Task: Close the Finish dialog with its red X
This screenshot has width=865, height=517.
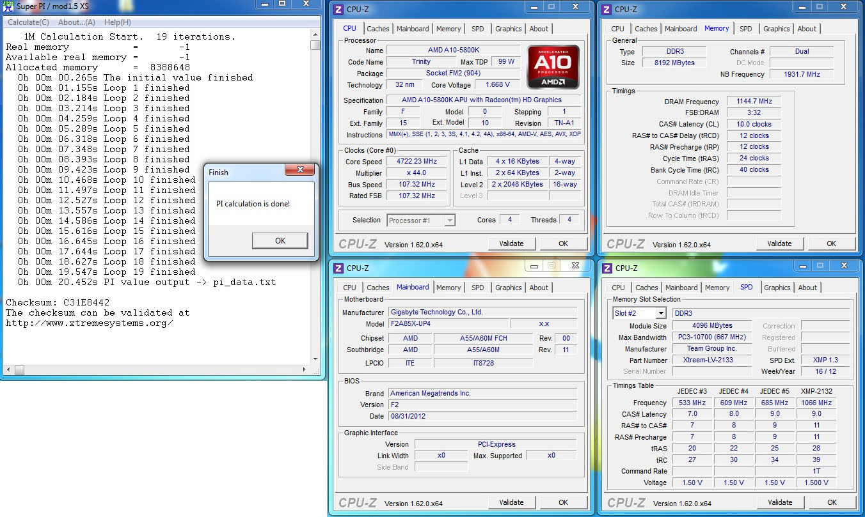Action: [x=299, y=171]
